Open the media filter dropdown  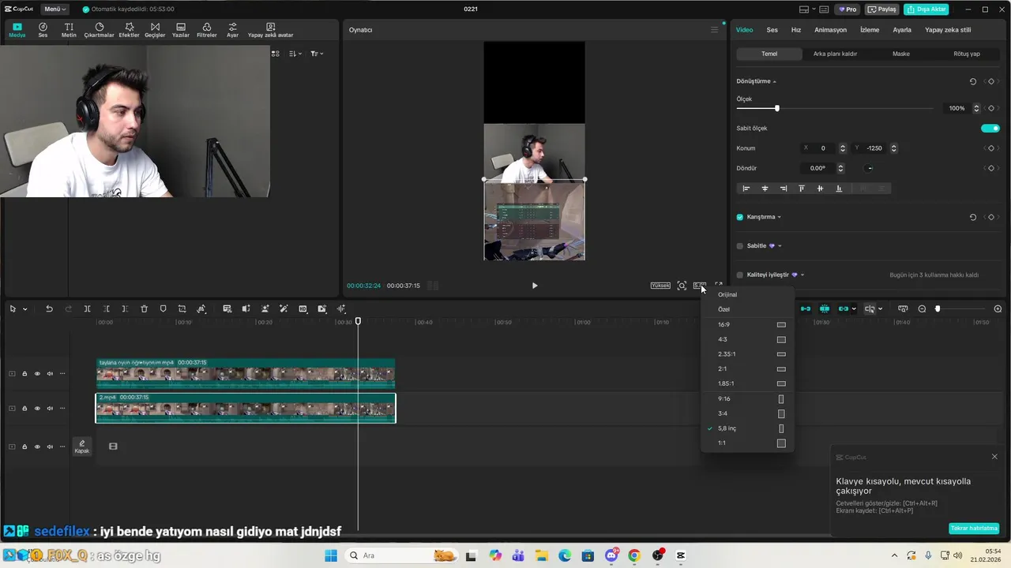[317, 54]
